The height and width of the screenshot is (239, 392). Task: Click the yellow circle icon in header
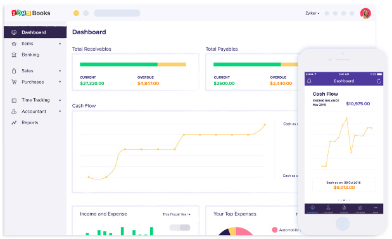click(76, 13)
